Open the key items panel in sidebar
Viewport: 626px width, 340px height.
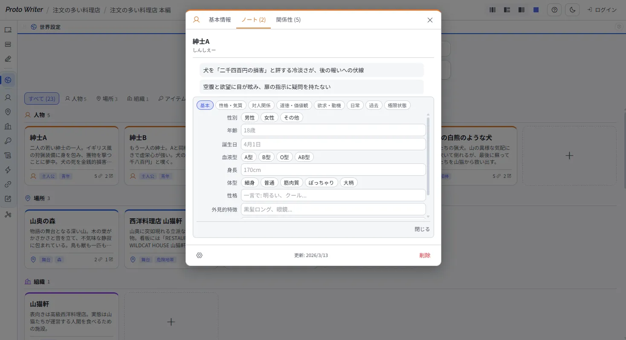coord(8,141)
